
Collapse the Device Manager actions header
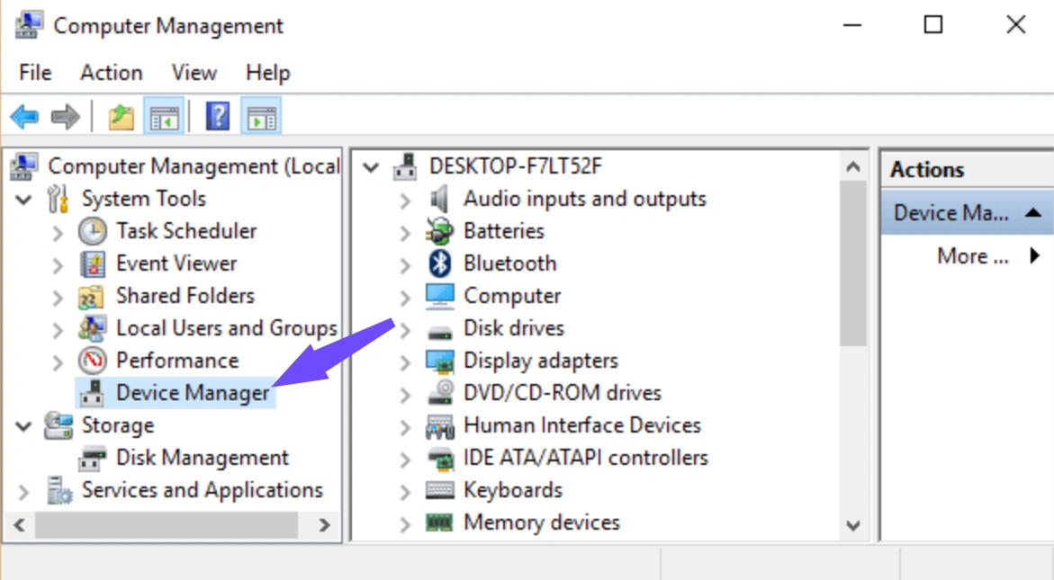(x=1033, y=213)
